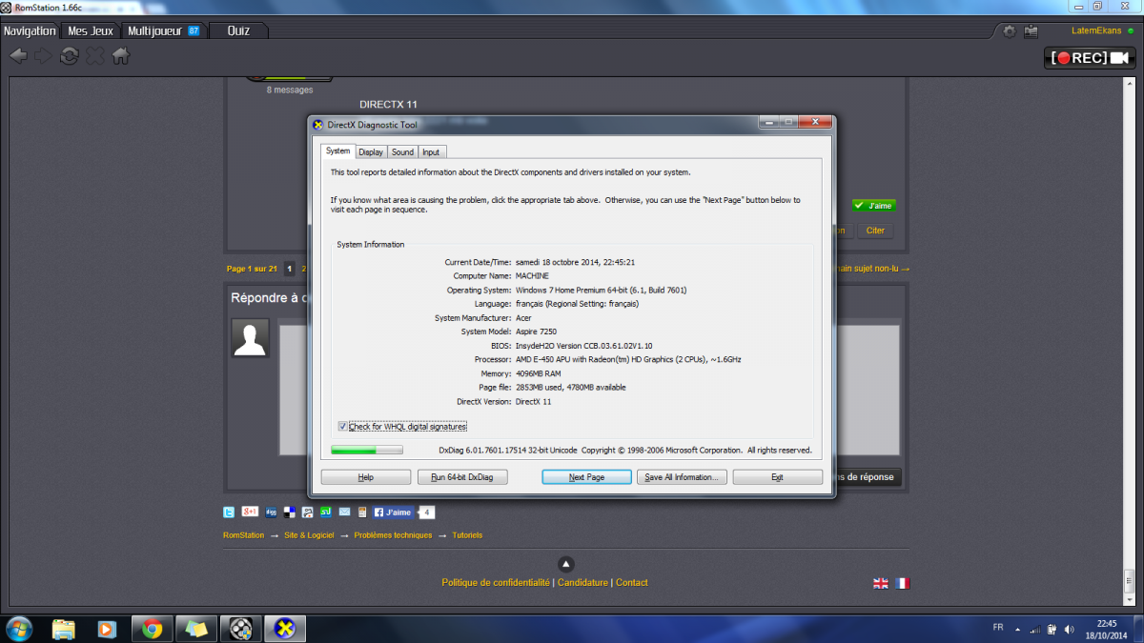Switch to the System tab

point(337,151)
